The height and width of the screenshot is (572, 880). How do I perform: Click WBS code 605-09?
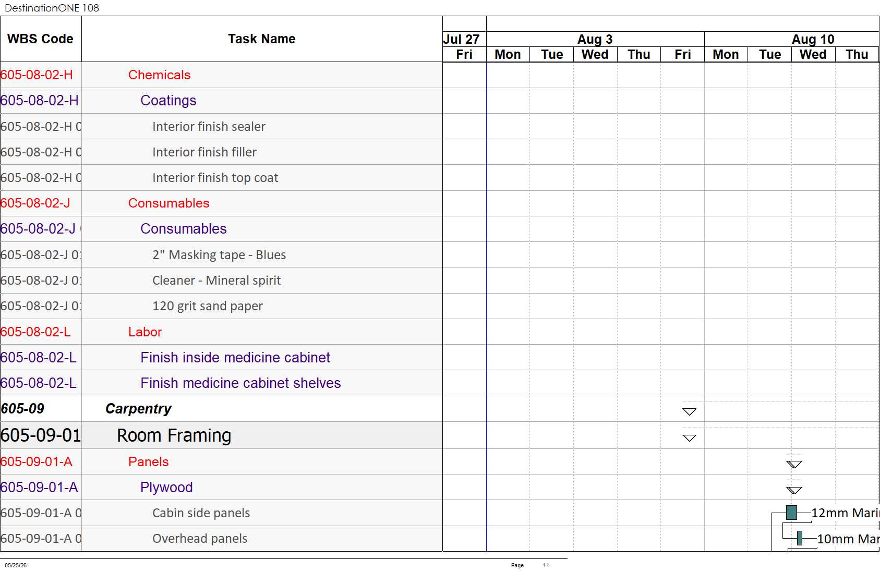22,409
